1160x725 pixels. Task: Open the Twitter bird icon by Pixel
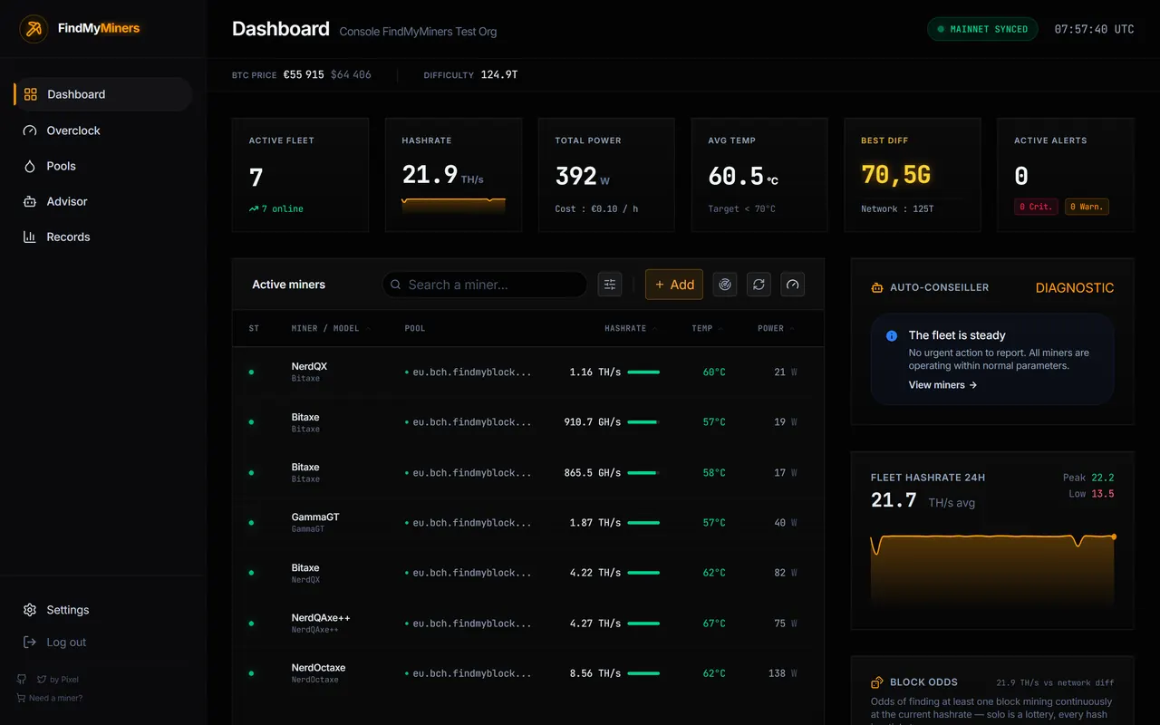tap(42, 679)
